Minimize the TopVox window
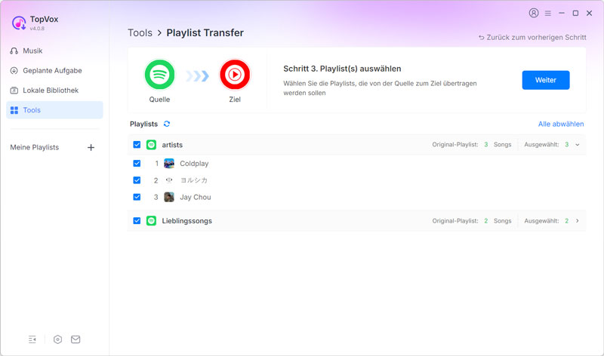This screenshot has width=604, height=356. [562, 13]
